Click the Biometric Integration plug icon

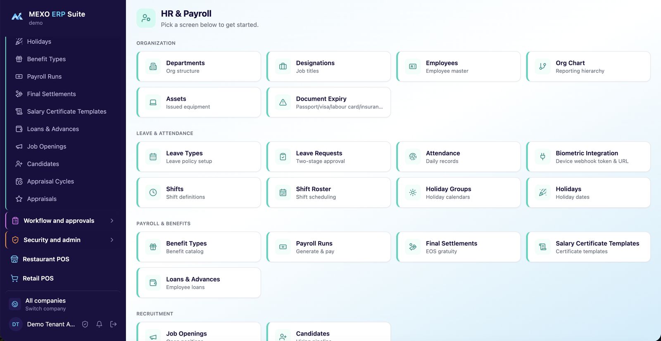(543, 157)
